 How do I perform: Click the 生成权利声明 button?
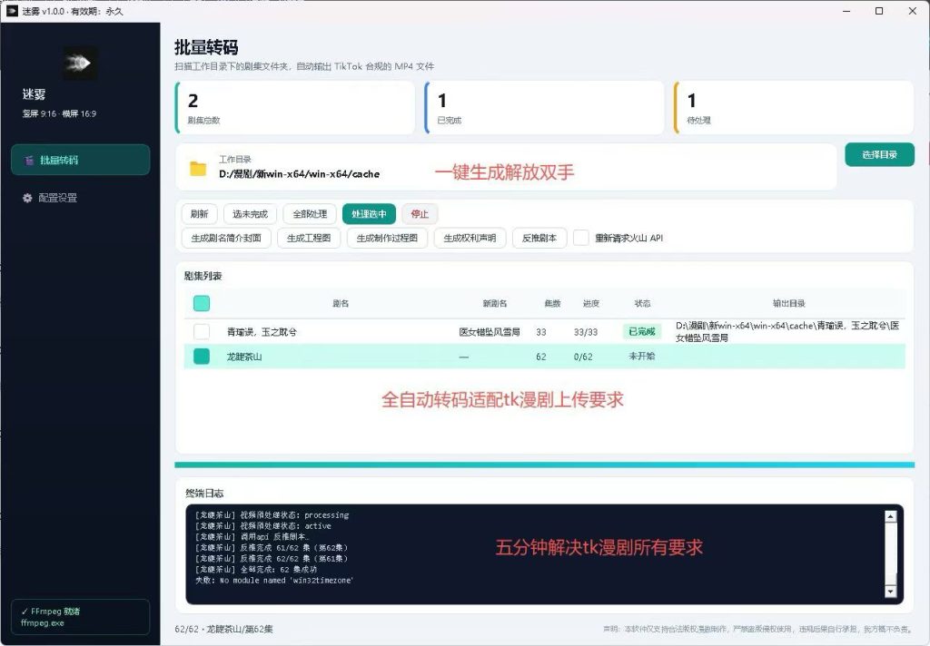point(470,239)
